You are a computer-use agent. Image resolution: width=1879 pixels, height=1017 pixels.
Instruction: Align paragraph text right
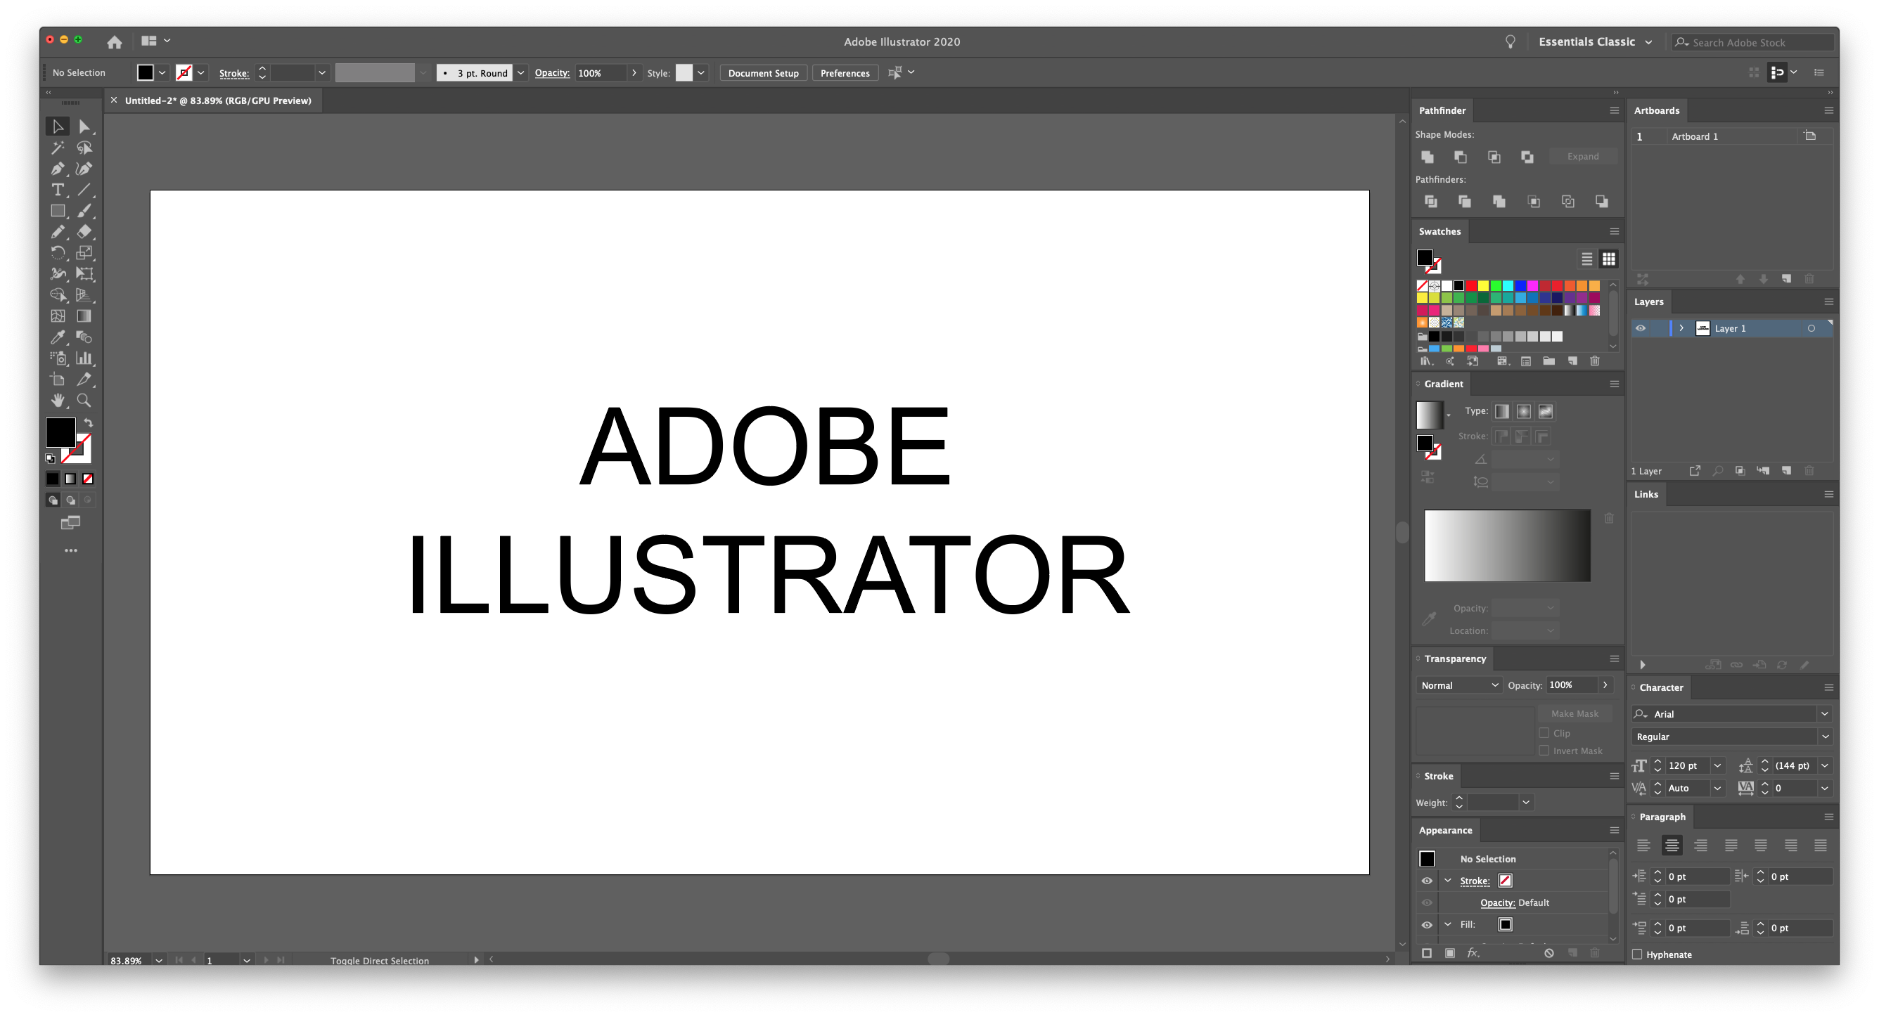pyautogui.click(x=1700, y=846)
